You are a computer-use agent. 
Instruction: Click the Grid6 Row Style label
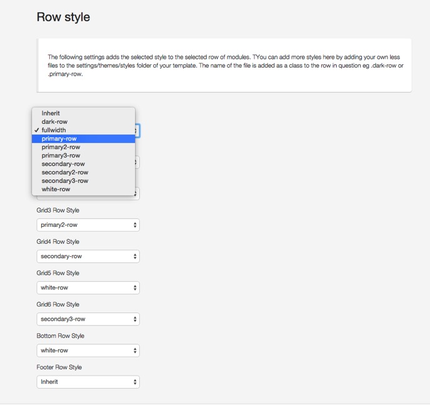tap(58, 304)
